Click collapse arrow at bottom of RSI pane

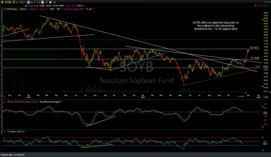pos(263,150)
